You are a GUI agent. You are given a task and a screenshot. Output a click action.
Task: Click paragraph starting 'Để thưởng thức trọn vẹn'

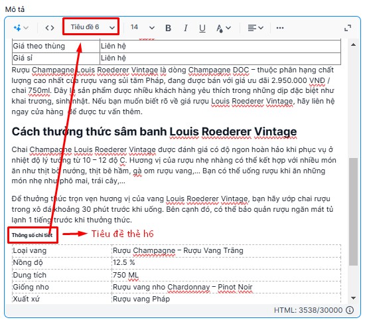click(173, 209)
